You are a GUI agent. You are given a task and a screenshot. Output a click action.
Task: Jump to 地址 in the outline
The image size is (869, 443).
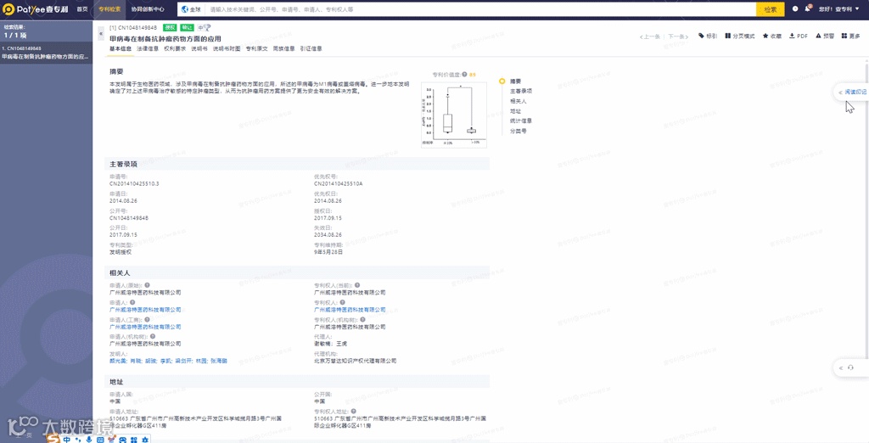pyautogui.click(x=515, y=111)
